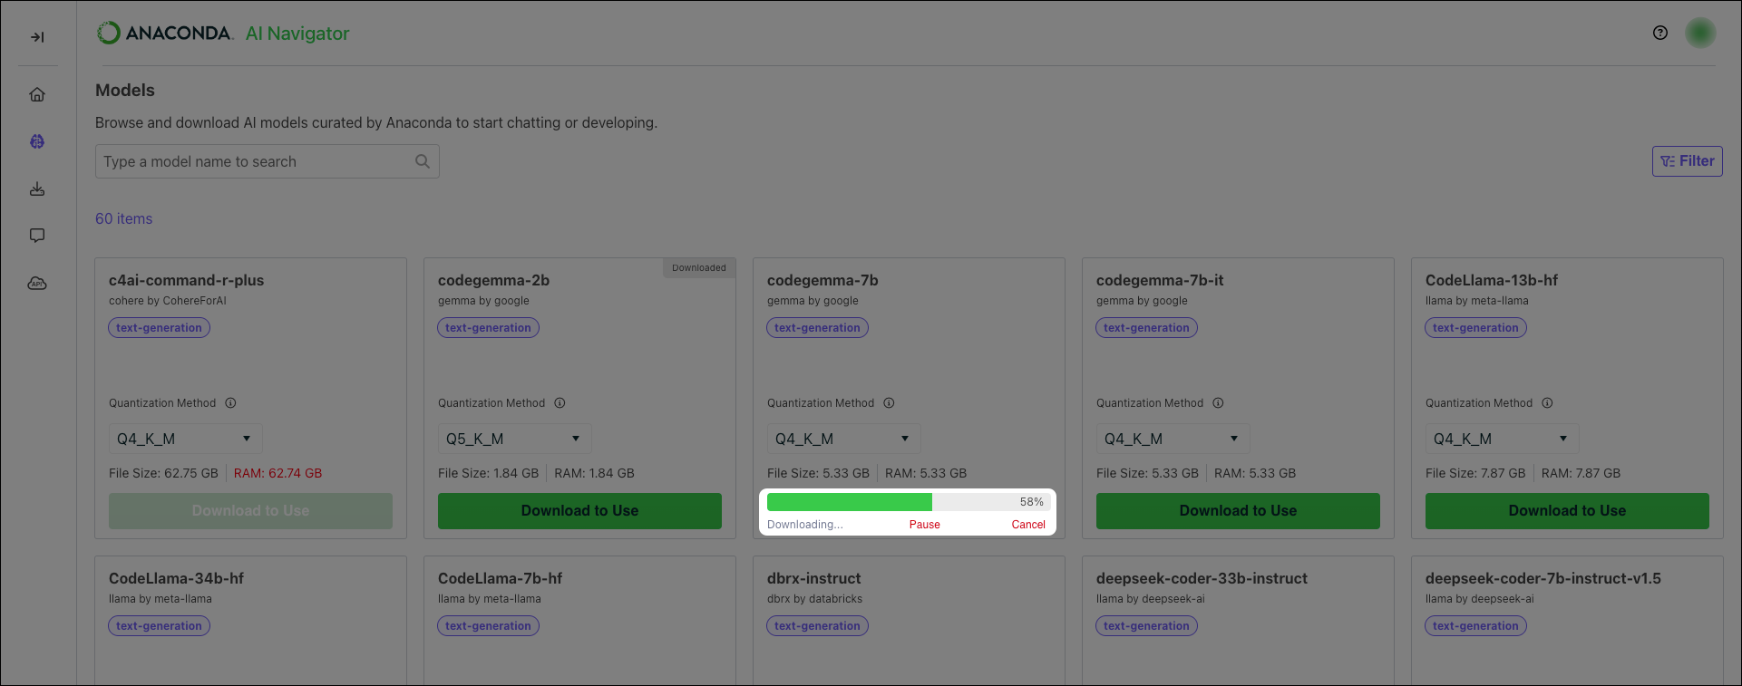Cancel the codegemma-7b download
The image size is (1742, 686).
(x=1028, y=525)
